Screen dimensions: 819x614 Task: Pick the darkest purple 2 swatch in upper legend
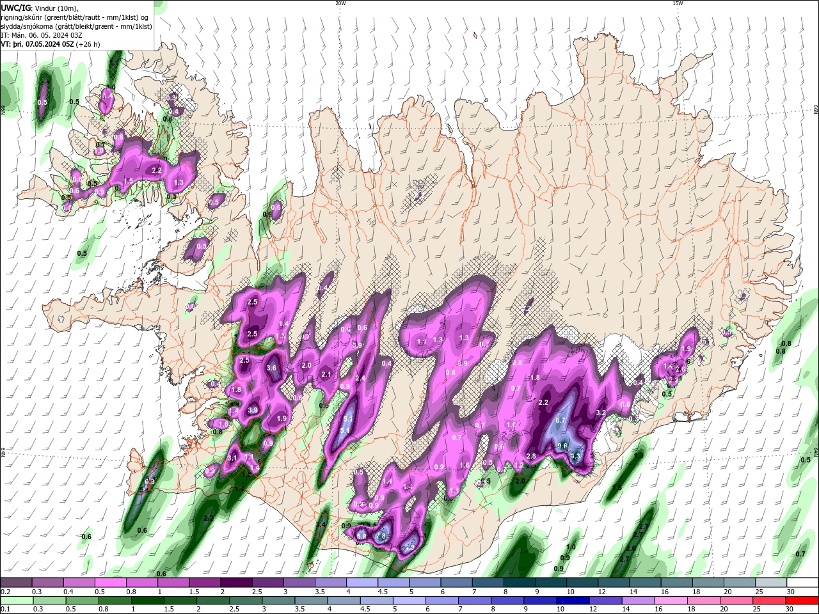tap(236, 583)
